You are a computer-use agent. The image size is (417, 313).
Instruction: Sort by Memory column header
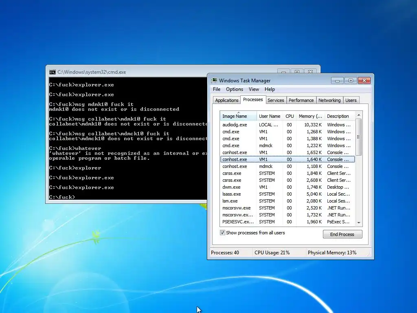(x=310, y=116)
